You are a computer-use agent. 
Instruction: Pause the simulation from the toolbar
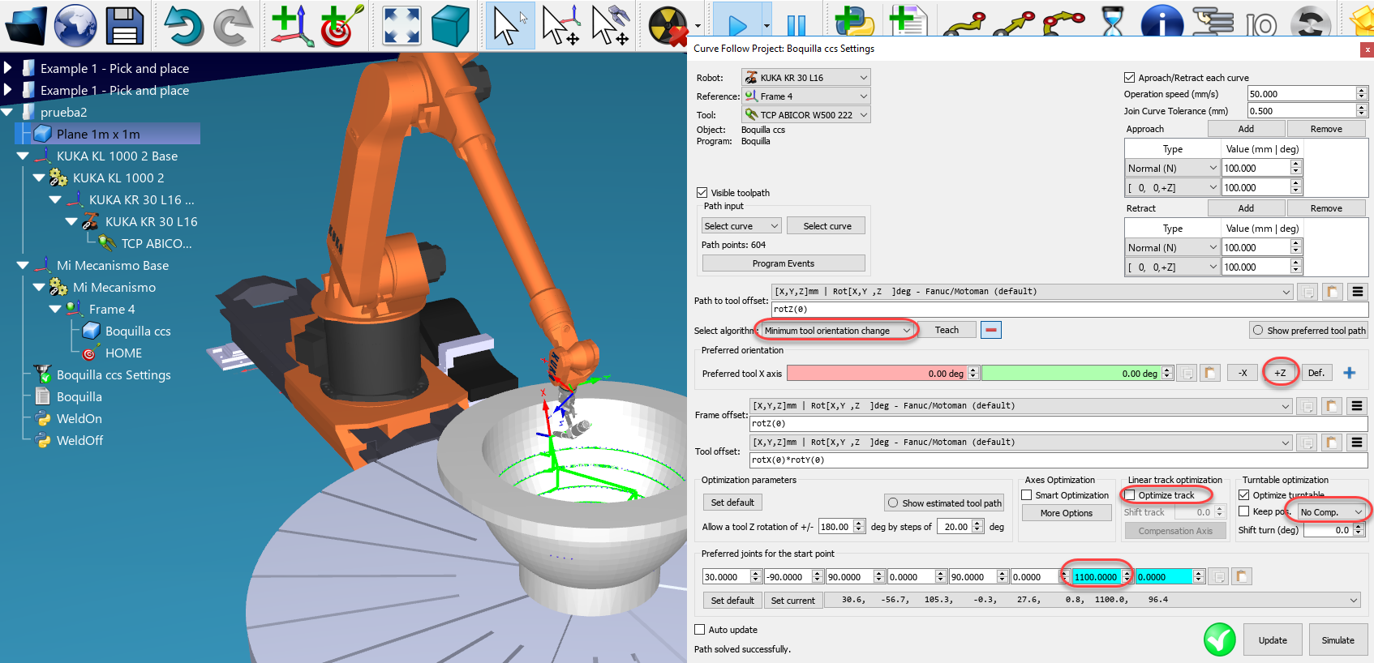click(x=796, y=25)
